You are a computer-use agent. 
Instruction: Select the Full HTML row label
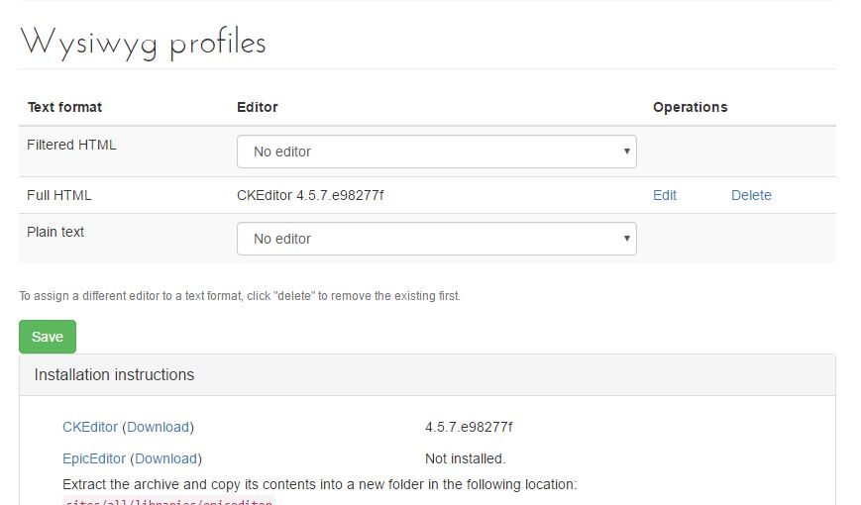[x=59, y=195]
